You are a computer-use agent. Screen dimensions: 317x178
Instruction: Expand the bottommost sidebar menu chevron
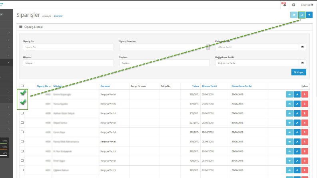pos(9,129)
